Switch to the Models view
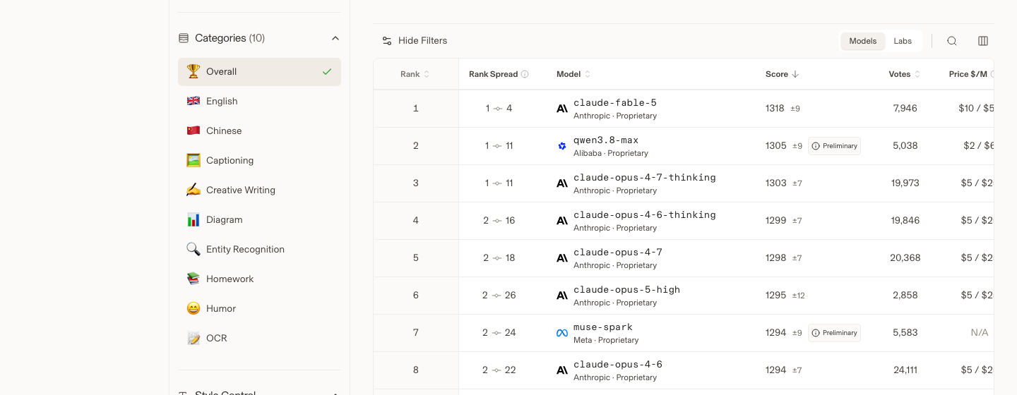Image resolution: width=1017 pixels, height=395 pixels. [863, 41]
